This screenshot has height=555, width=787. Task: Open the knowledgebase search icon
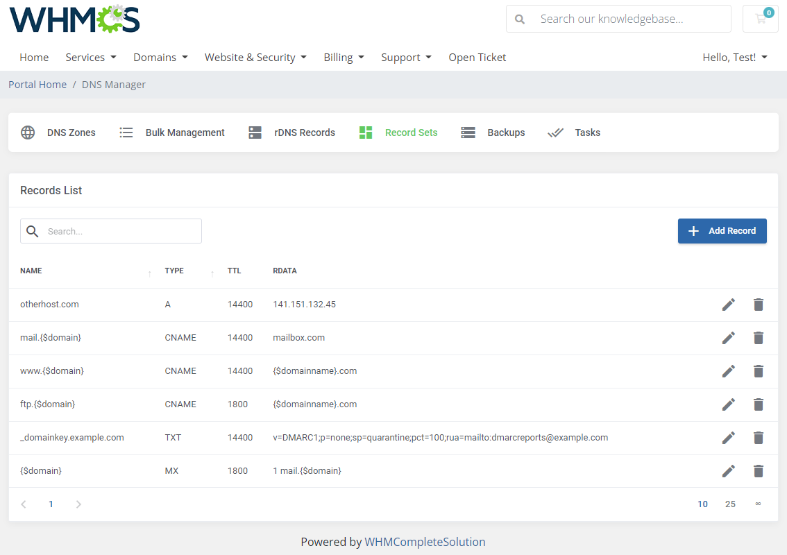point(520,19)
